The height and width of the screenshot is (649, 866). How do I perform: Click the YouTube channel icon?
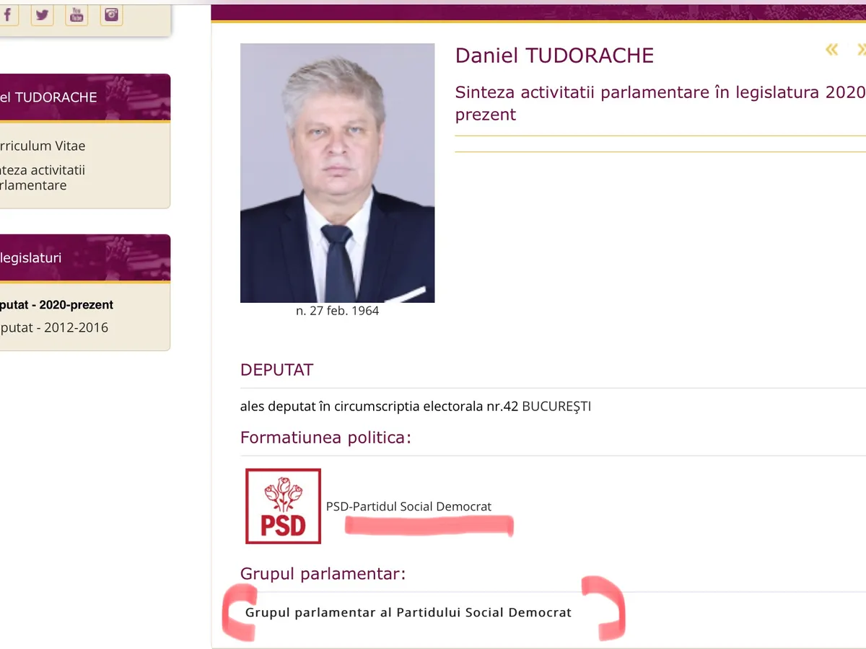pos(76,14)
